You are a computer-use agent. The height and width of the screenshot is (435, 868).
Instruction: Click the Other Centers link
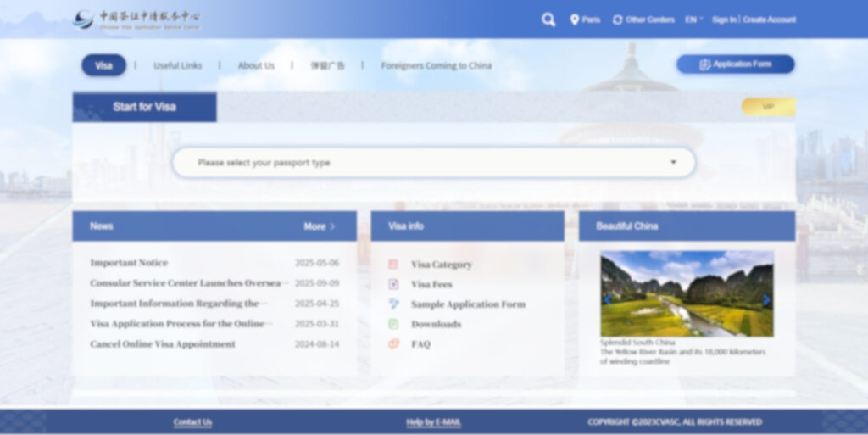tap(650, 20)
